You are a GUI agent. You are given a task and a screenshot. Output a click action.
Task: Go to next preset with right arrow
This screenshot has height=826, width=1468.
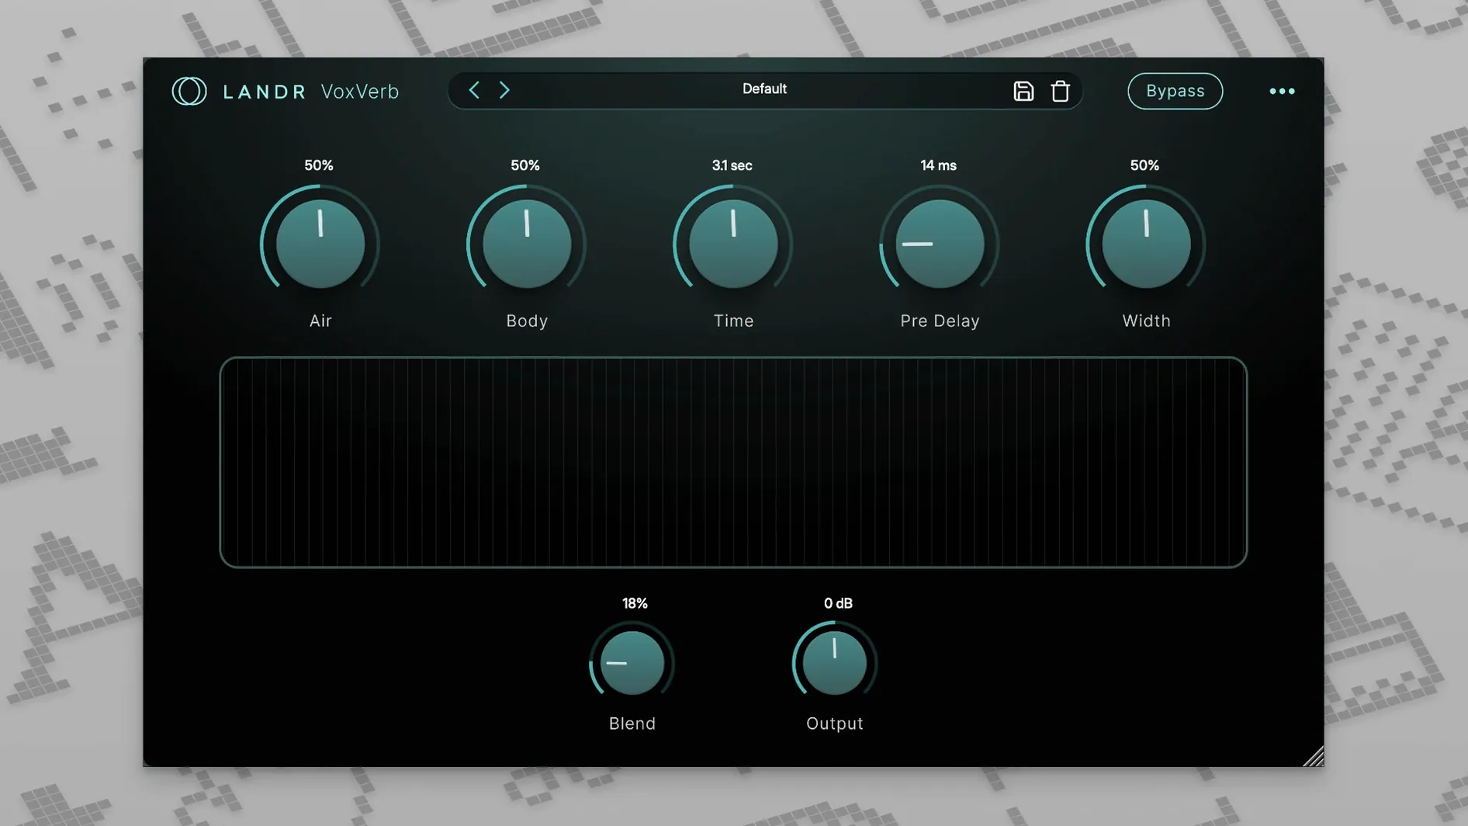click(504, 90)
